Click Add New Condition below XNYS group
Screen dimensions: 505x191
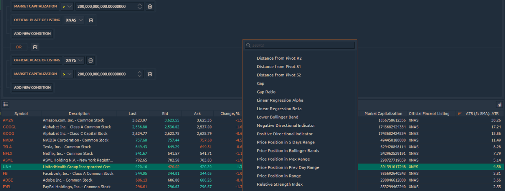(x=32, y=87)
